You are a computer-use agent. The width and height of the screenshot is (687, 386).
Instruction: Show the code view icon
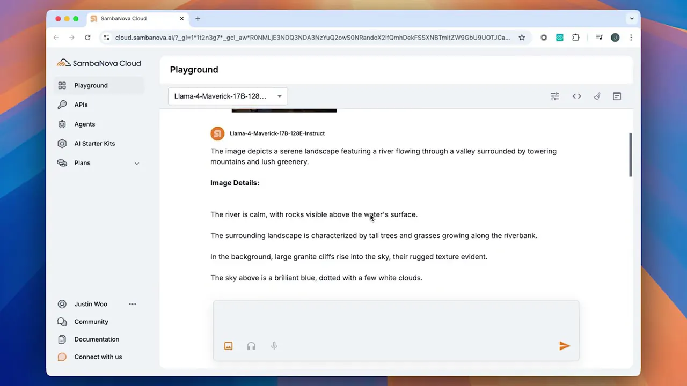tap(576, 96)
